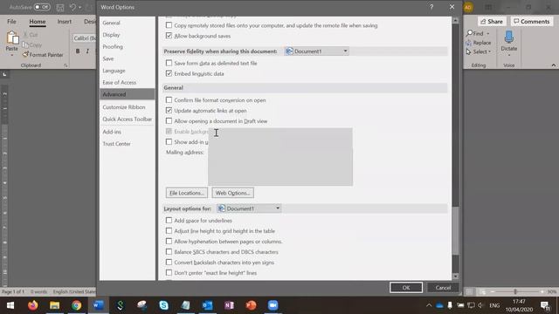The width and height of the screenshot is (559, 314).
Task: Expand the Paste options arrow
Action: coord(12,55)
